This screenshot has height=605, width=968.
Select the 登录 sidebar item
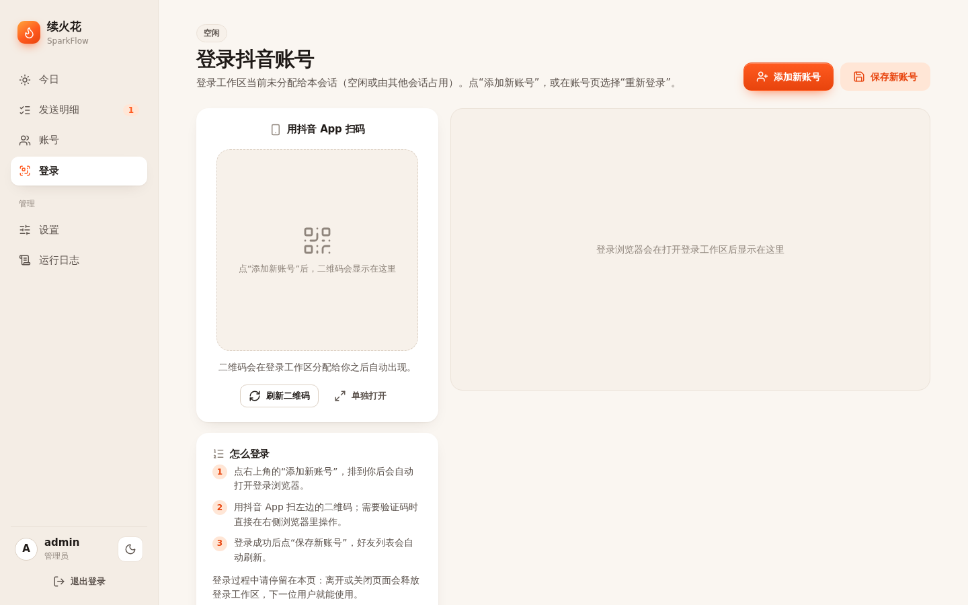pos(79,171)
